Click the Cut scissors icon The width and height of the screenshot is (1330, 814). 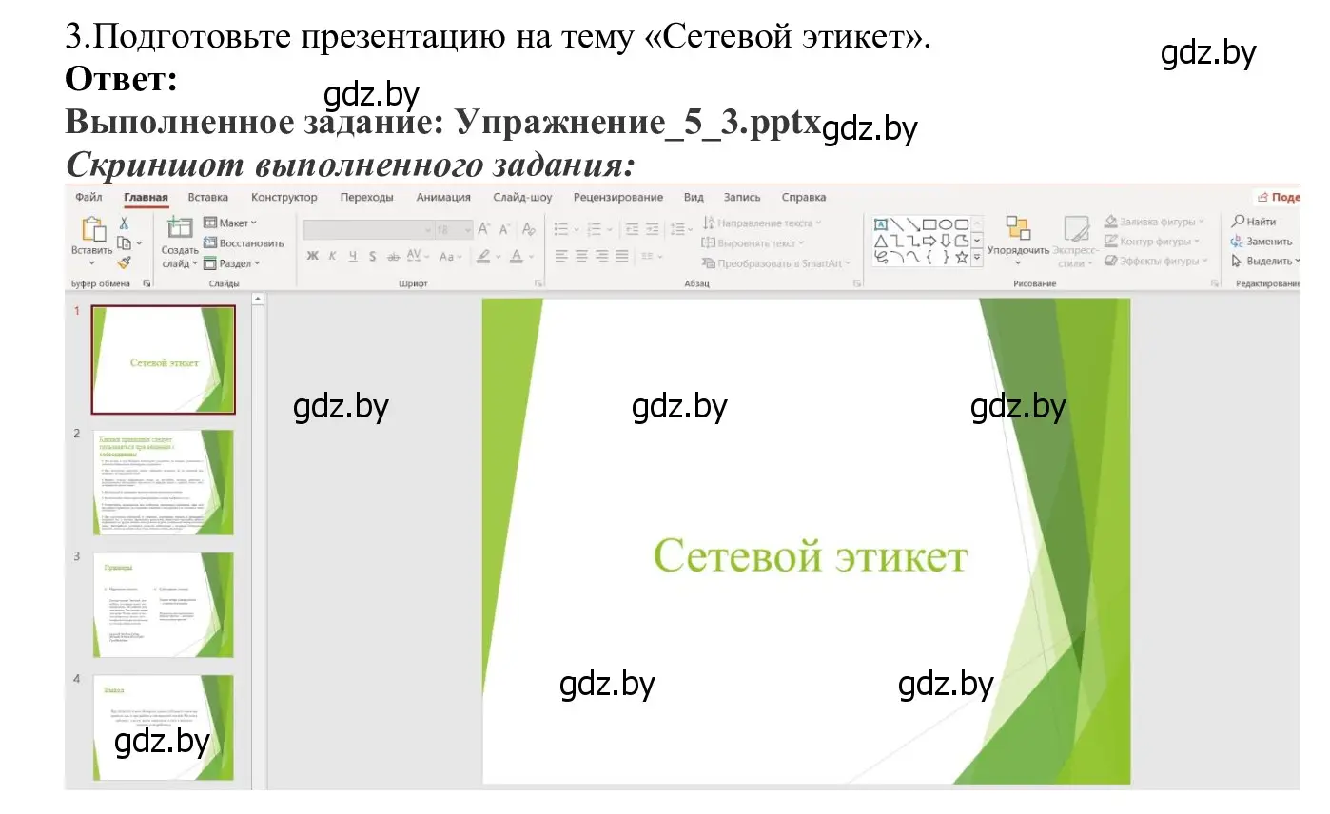(x=124, y=223)
